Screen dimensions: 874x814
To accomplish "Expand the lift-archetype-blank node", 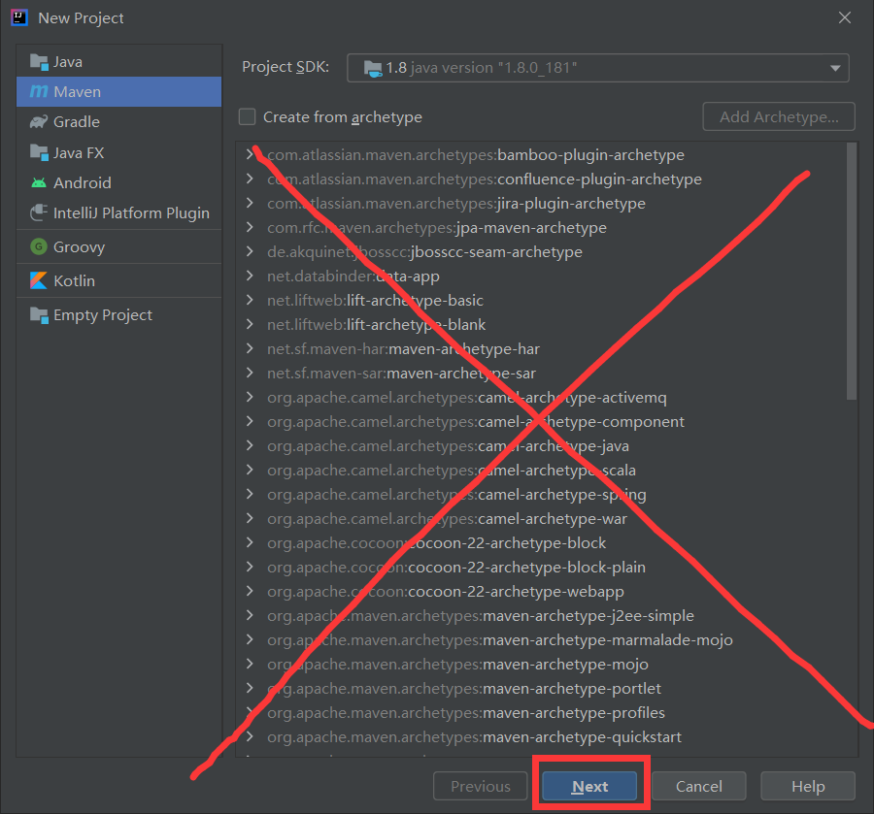I will point(250,324).
